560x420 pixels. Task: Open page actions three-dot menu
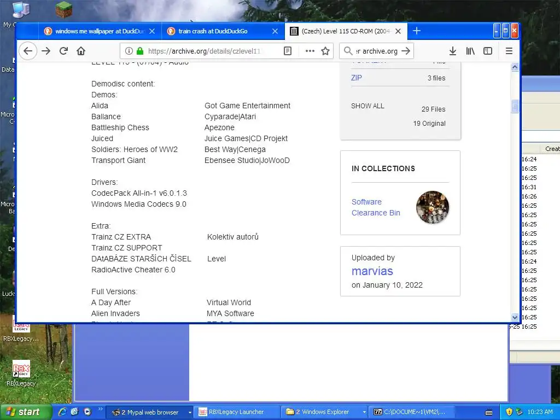click(x=310, y=51)
